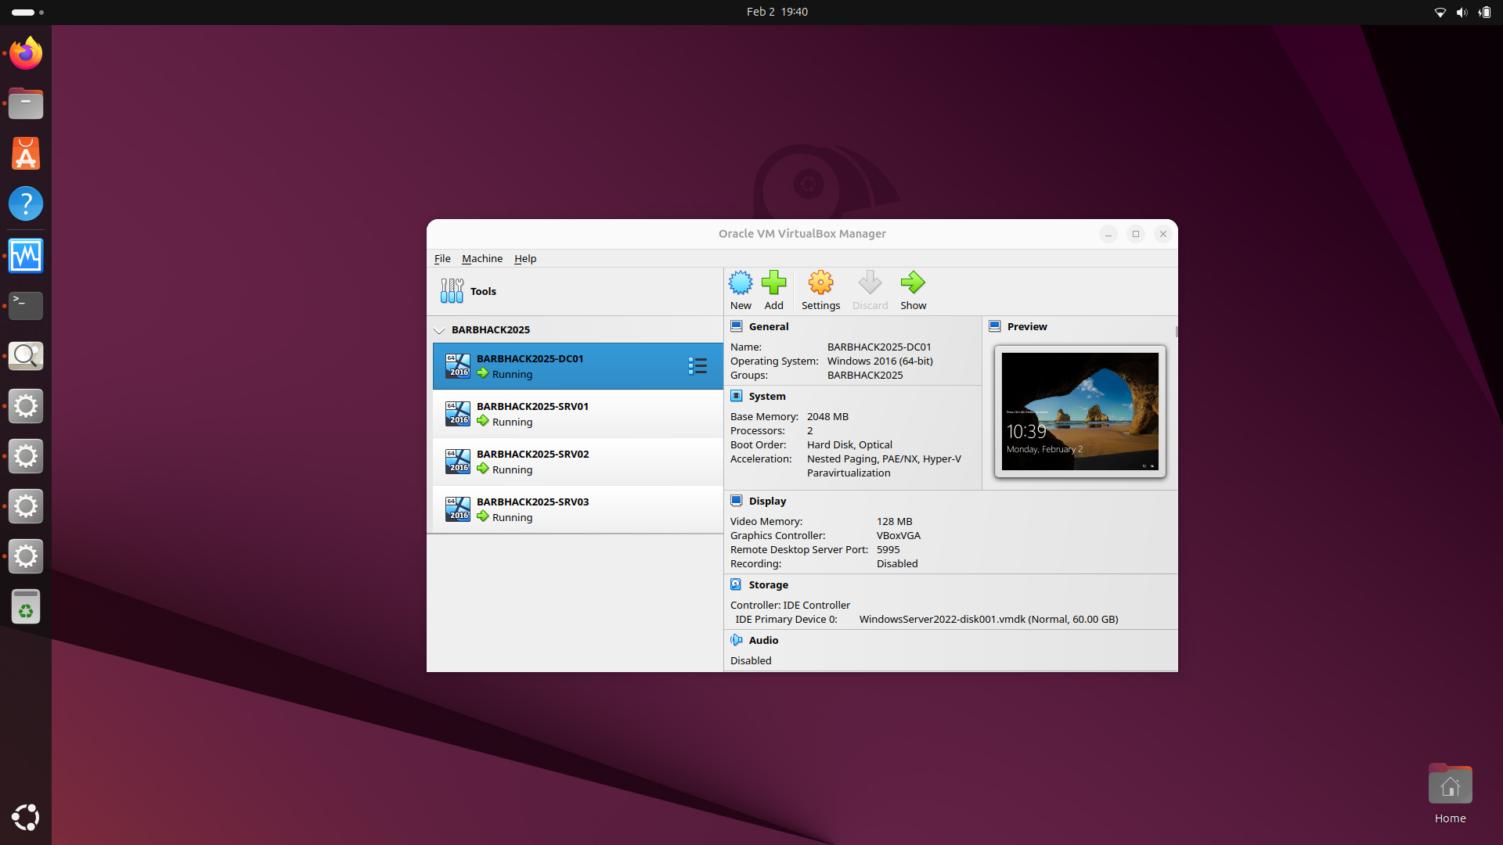This screenshot has width=1503, height=845.
Task: Click the System section header
Action: 766,396
